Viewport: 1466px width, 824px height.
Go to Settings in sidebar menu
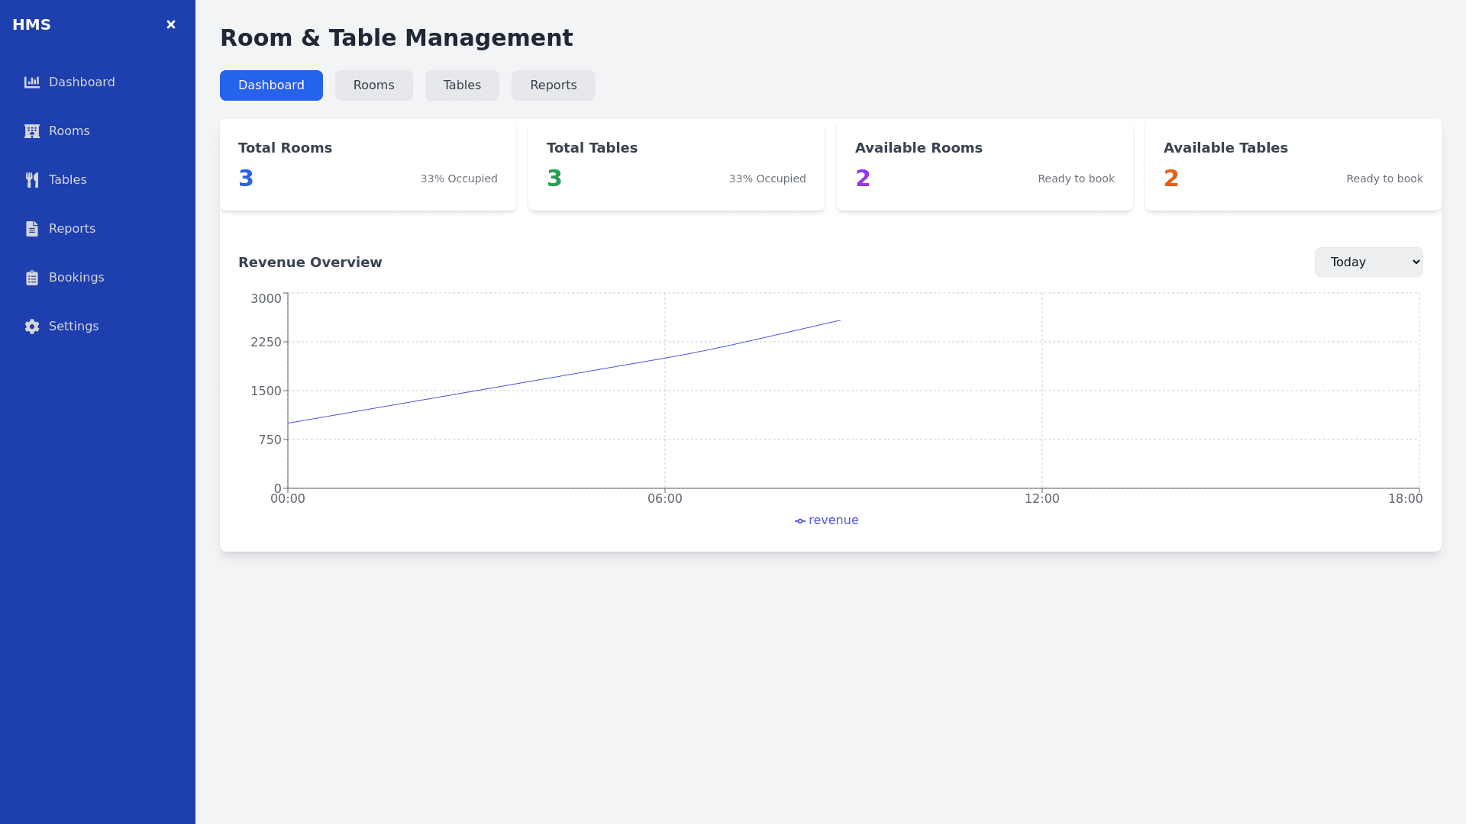point(73,327)
